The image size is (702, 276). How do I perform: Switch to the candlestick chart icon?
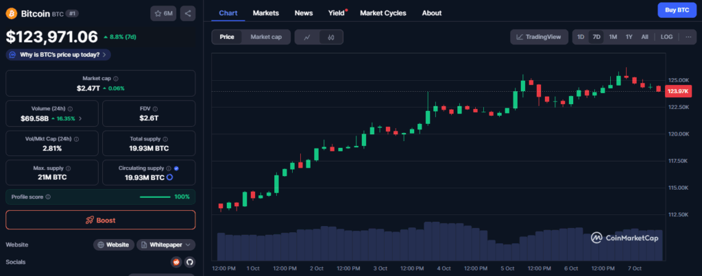coord(331,37)
